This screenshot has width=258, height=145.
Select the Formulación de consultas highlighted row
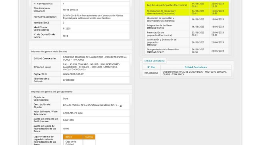tap(186, 12)
